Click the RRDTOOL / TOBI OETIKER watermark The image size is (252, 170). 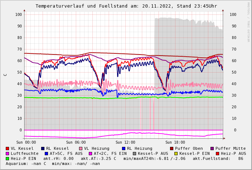pyautogui.click(x=248, y=22)
